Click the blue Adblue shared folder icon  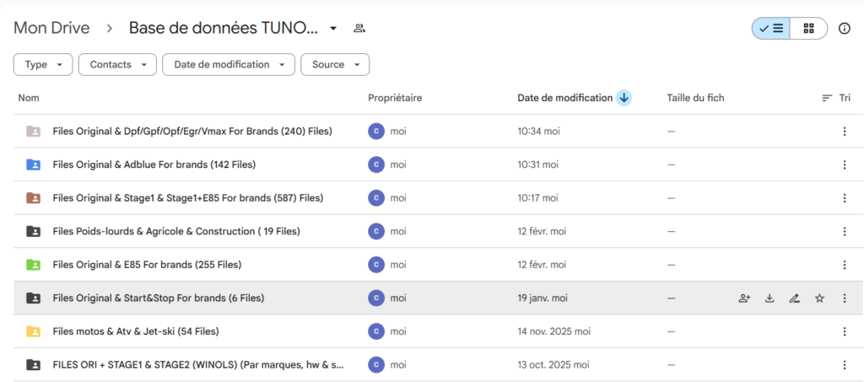tap(33, 164)
